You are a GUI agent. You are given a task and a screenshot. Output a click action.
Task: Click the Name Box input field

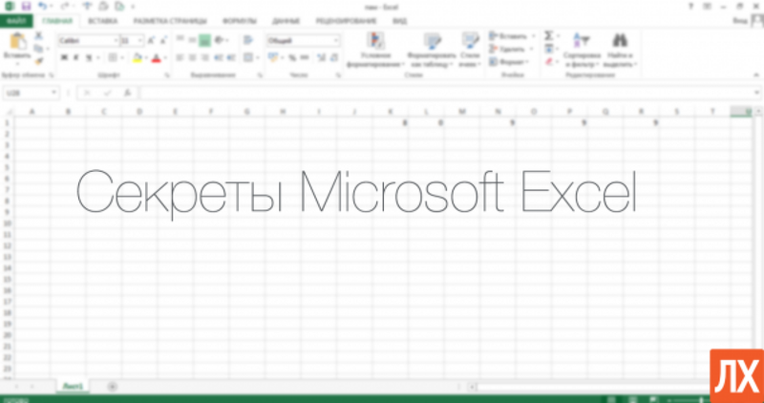click(27, 93)
